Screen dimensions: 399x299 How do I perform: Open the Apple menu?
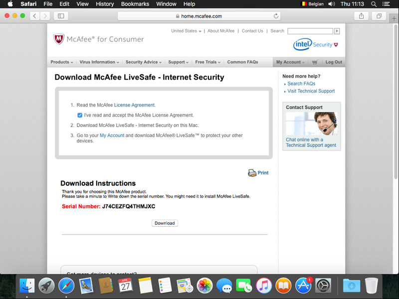[x=10, y=4]
